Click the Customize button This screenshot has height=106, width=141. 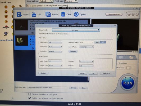tap(73, 51)
